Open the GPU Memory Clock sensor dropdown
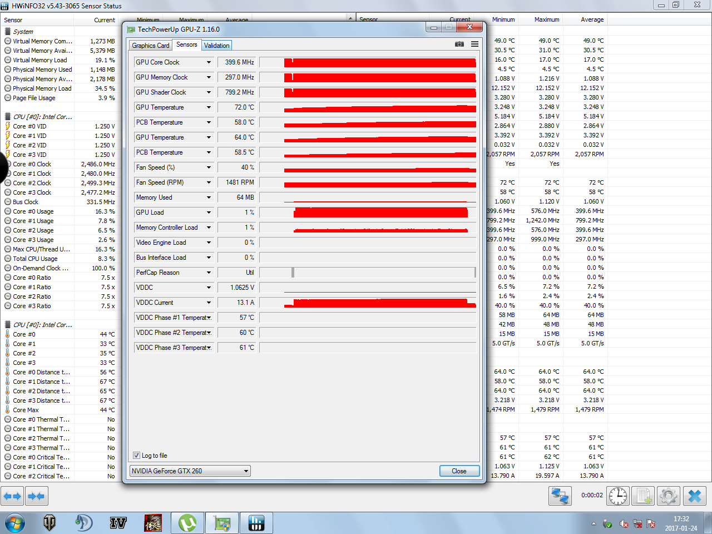 click(x=209, y=77)
